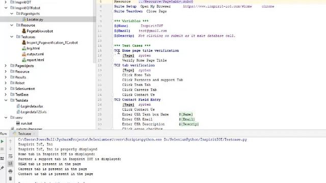Image resolution: width=326 pixels, height=183 pixels.
Task: Select Locator.py in project tree
Action: click(35, 19)
